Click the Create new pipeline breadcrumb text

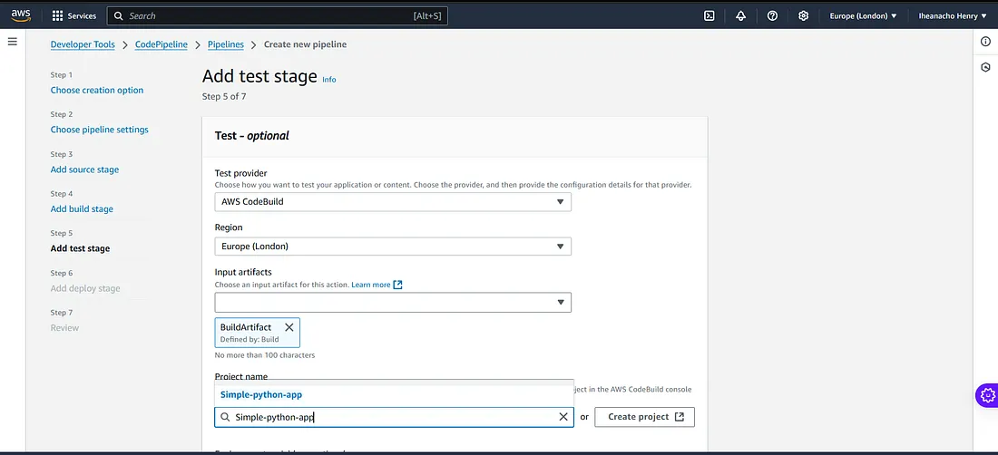tap(306, 44)
